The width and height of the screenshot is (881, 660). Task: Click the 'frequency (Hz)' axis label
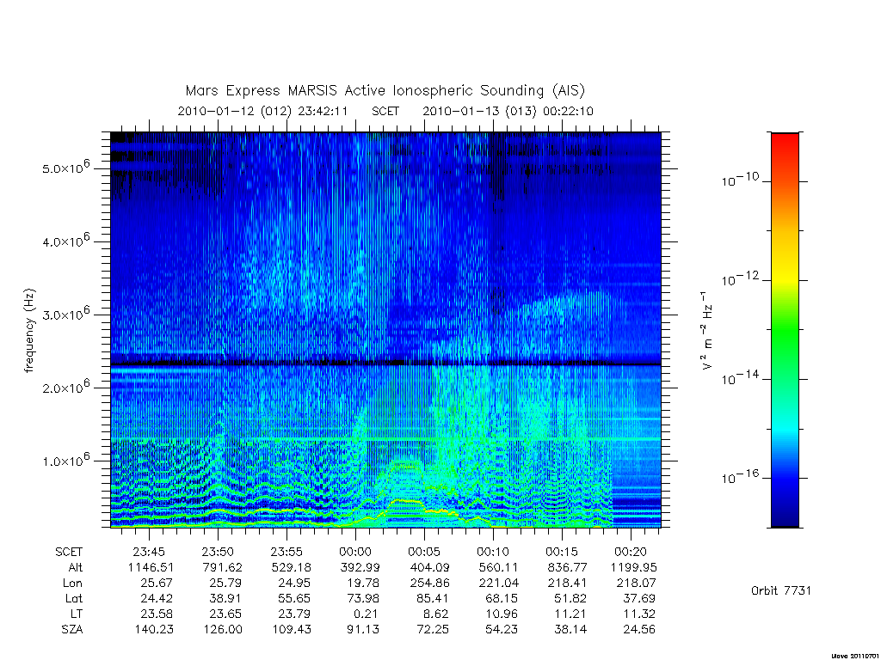[29, 330]
